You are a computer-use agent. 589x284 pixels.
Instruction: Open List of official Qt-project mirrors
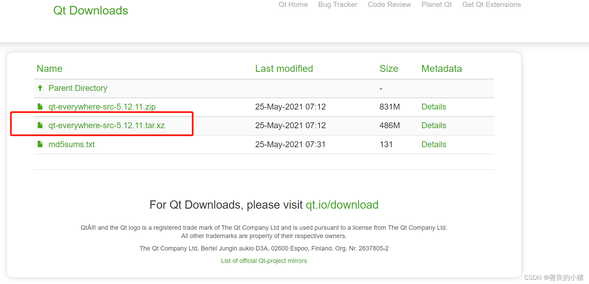[264, 261]
